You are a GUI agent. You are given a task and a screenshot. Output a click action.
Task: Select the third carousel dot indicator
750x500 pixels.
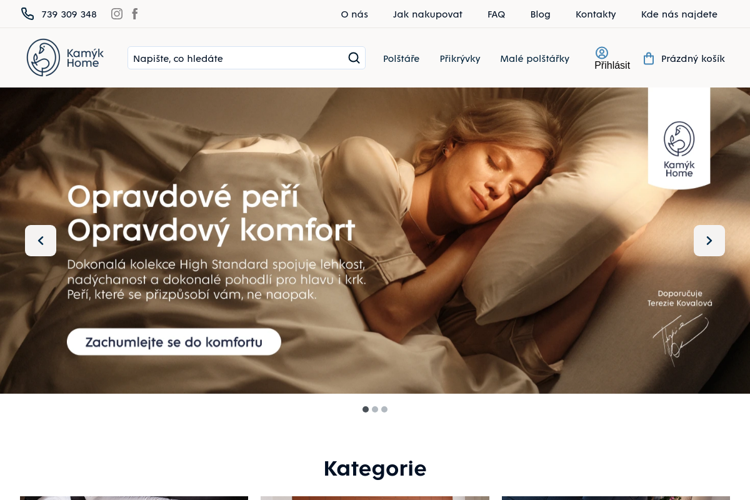point(384,409)
